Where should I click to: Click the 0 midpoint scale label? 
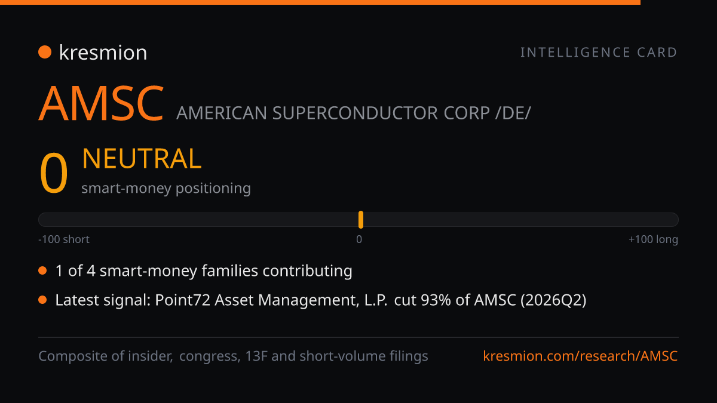click(x=359, y=239)
